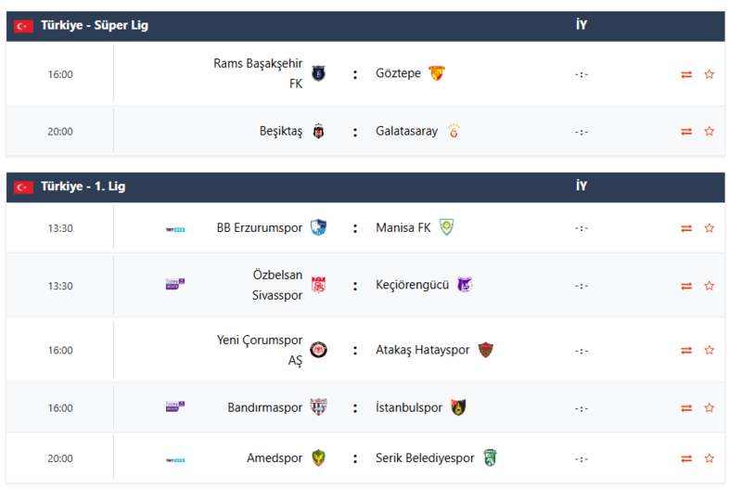Open the Keçiörengücü team link
Viewport: 742px width, 489px height.
point(413,285)
